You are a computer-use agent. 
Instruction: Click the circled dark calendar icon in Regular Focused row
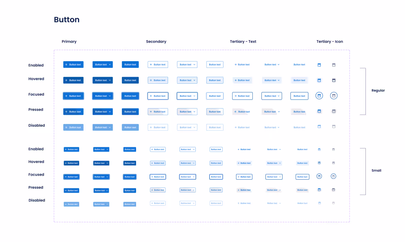pos(334,96)
